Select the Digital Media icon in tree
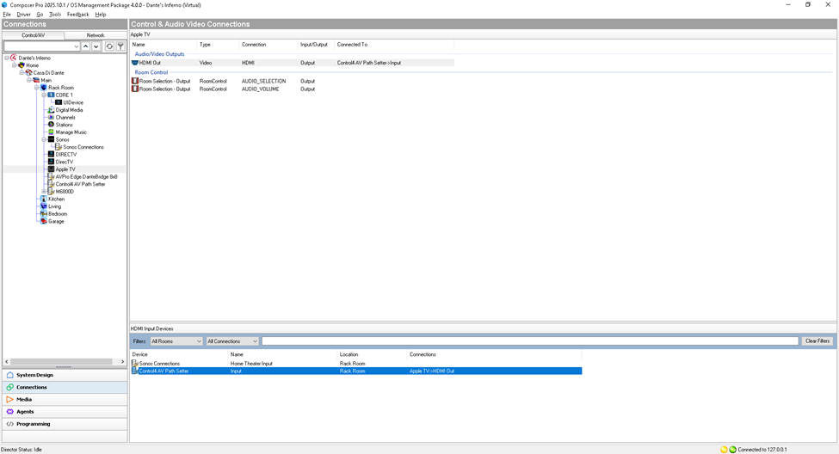This screenshot has width=839, height=454. pos(51,110)
